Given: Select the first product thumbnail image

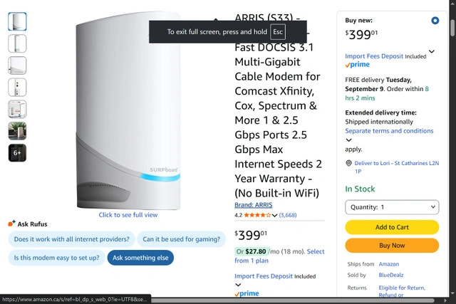Looking at the screenshot, I should coord(17,21).
